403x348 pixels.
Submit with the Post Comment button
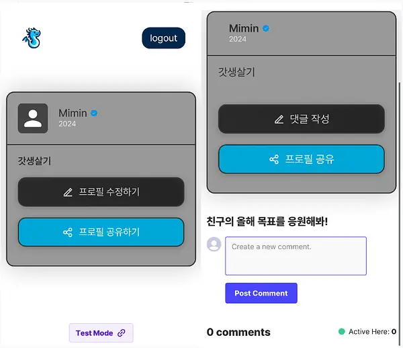261,294
